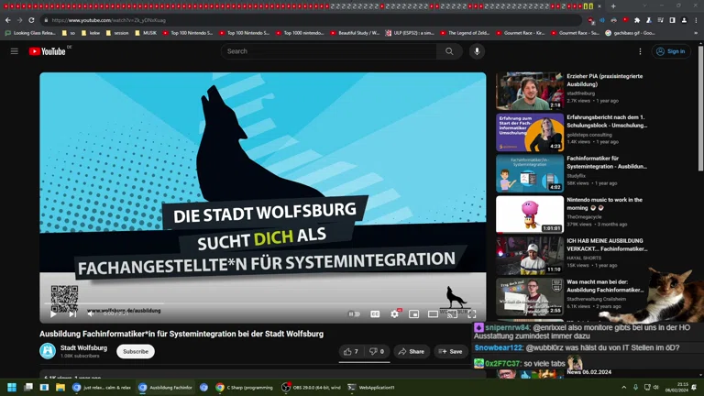
Task: Go to the YouTube home logo
Action: [x=48, y=51]
